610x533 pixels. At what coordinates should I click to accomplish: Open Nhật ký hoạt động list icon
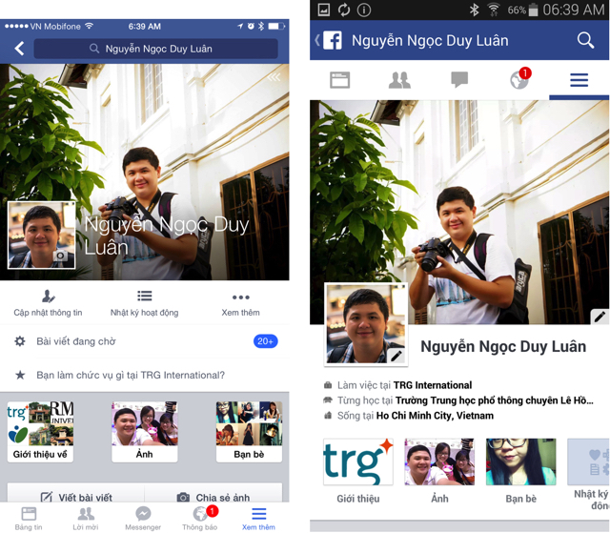click(x=144, y=297)
